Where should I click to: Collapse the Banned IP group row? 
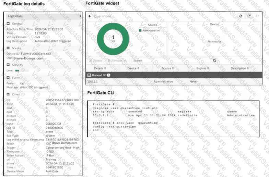tap(89, 75)
